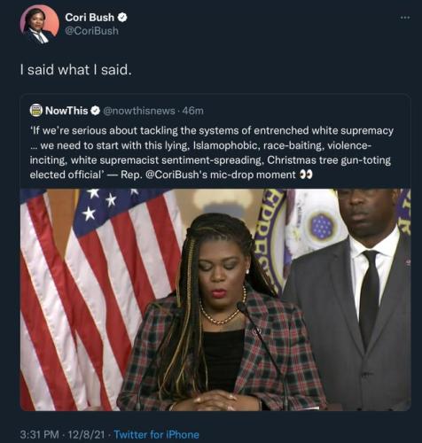422x443 pixels.
Task: Click the verified badge next to NowThis
Action: [95, 111]
